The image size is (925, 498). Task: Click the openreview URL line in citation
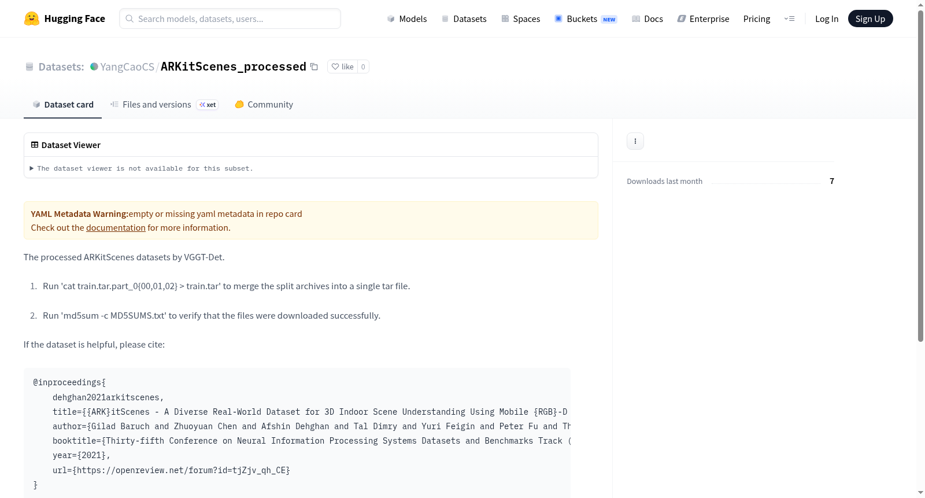(171, 471)
